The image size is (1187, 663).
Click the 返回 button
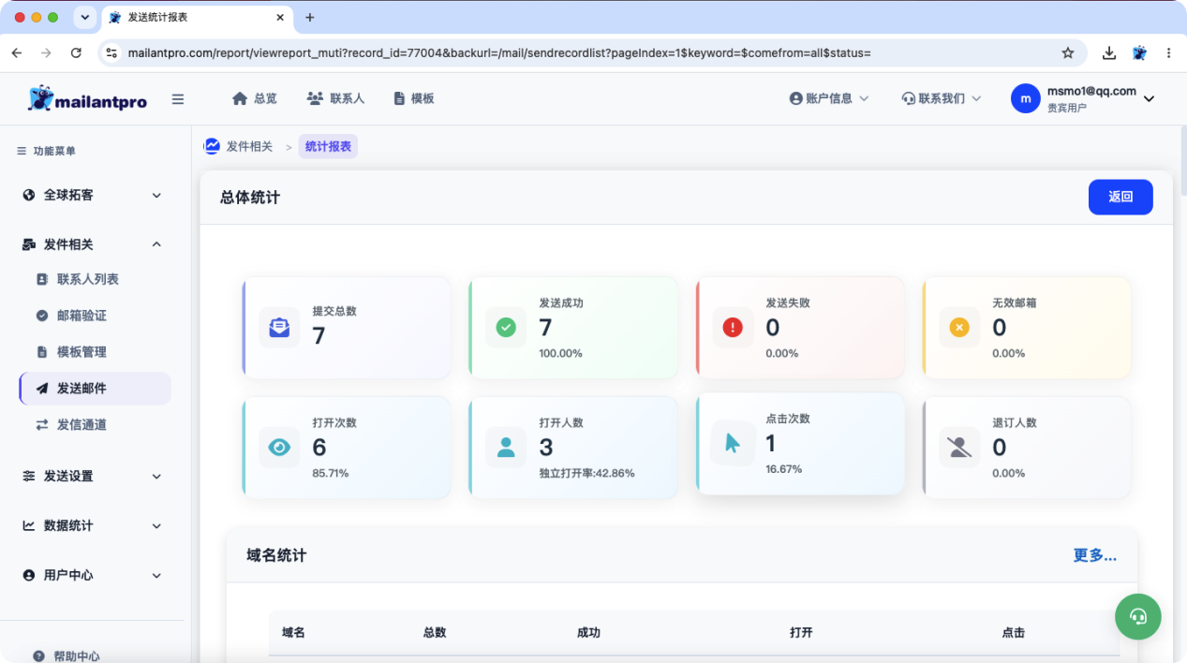pos(1120,197)
